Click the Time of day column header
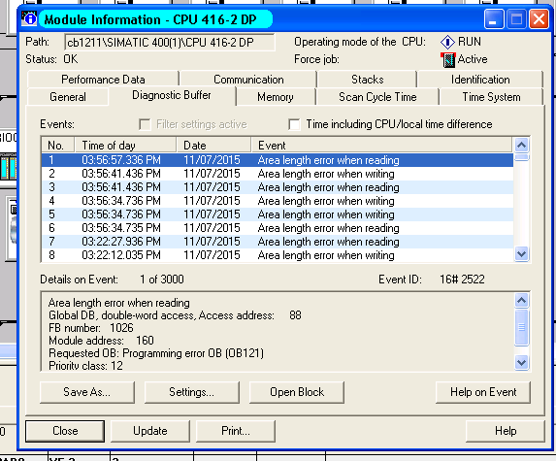The image size is (556, 461). pyautogui.click(x=125, y=146)
